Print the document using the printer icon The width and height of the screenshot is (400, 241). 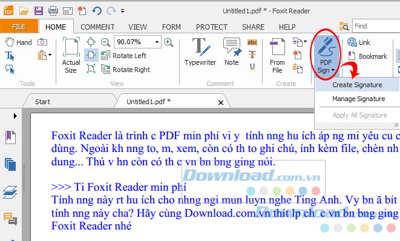pos(53,11)
